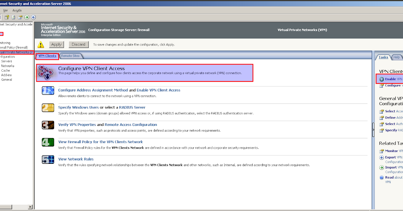Select the Cache node in the tree
Image resolution: width=403 pixels, height=211 pixels.
click(5, 71)
